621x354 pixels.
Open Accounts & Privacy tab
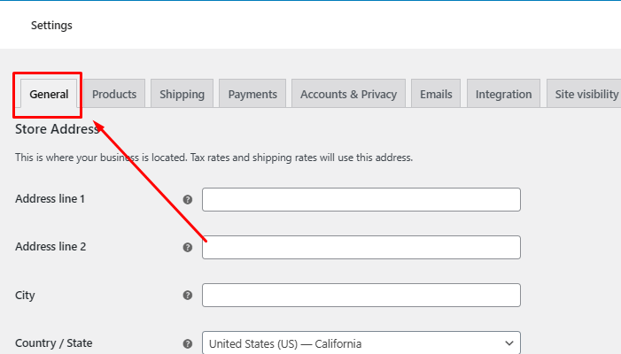348,94
